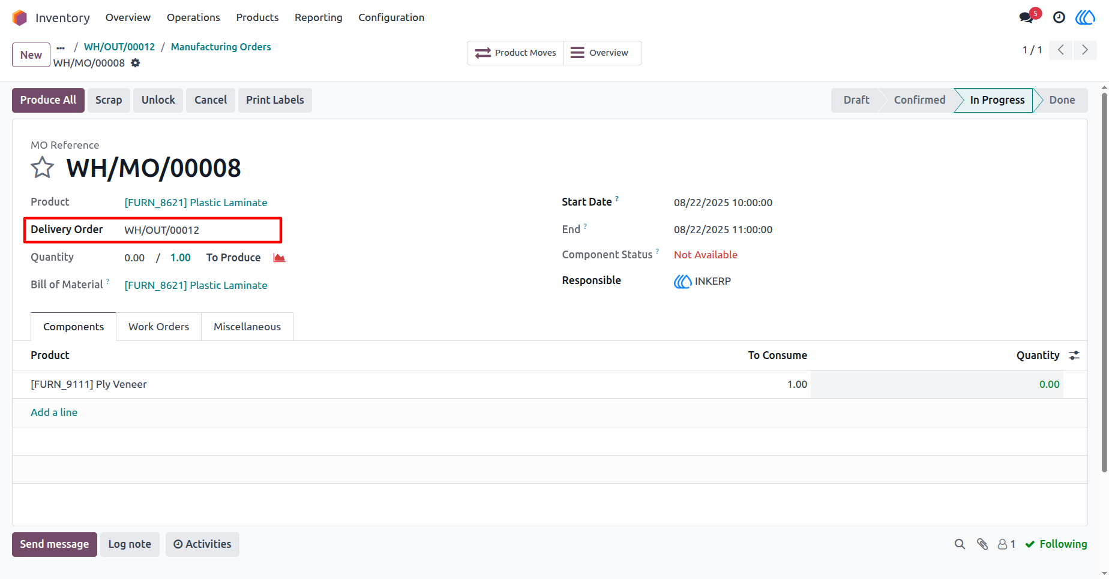Image resolution: width=1109 pixels, height=579 pixels.
Task: Open the messages chat icon with badge
Action: (1027, 17)
